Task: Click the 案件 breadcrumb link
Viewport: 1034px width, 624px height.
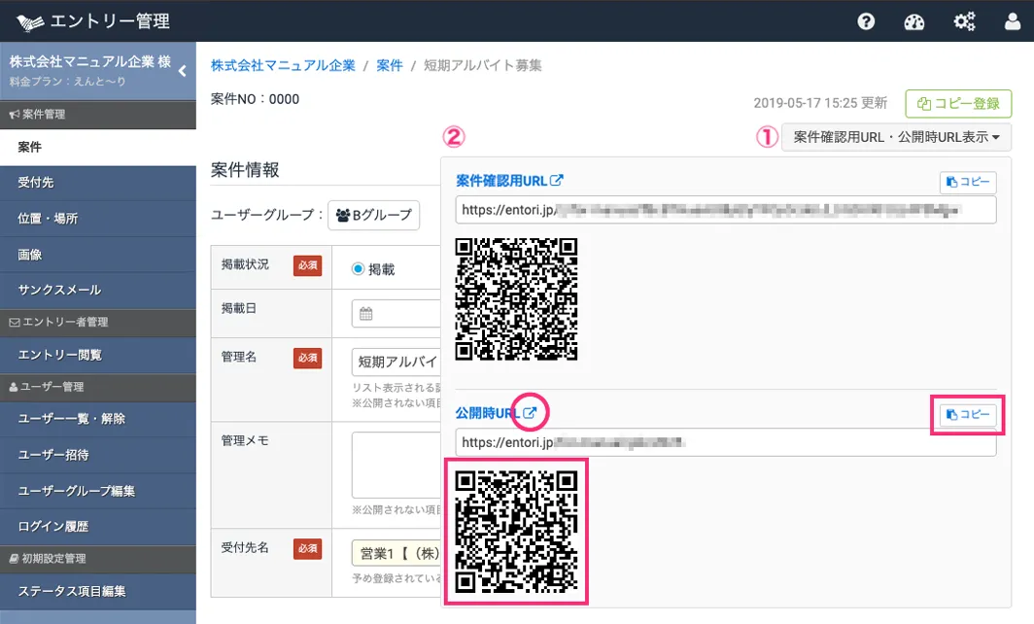Action: (390, 66)
